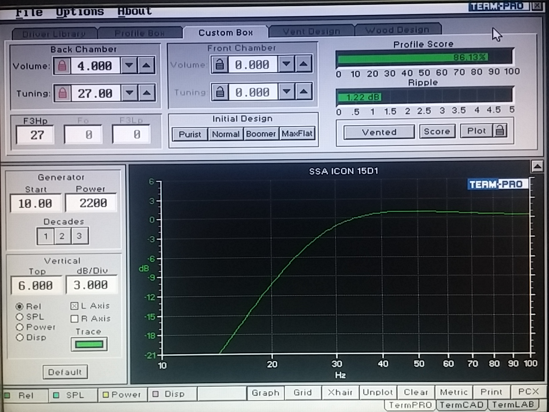Click the Generator Start field
The image size is (549, 412).
(36, 203)
